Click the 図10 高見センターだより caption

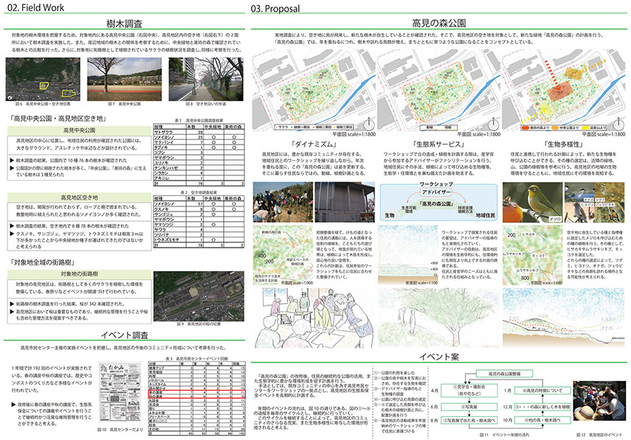[x=121, y=430]
